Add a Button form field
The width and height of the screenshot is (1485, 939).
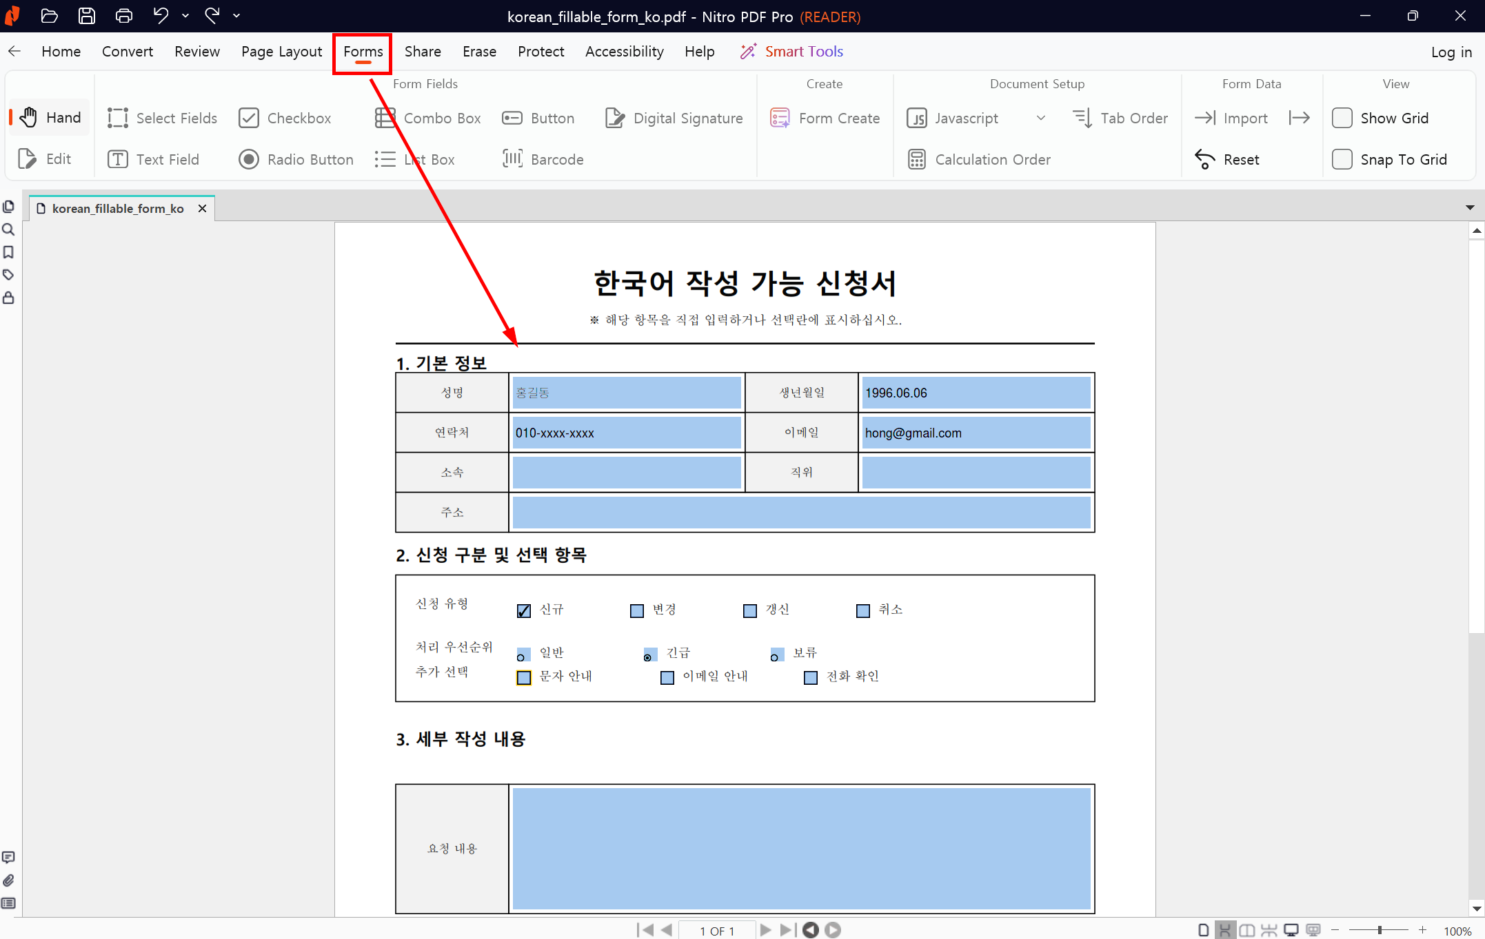pos(538,118)
